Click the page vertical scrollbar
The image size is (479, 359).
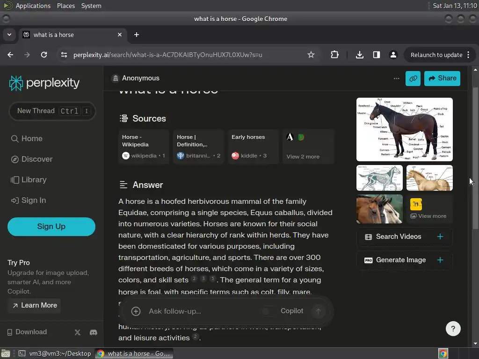[x=475, y=159]
